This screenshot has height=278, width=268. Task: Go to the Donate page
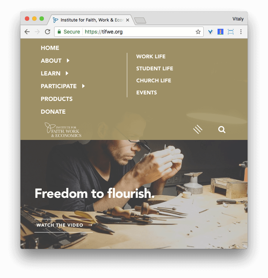point(53,112)
